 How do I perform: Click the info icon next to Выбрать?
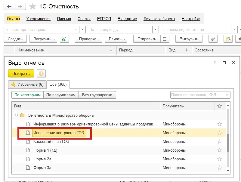click(x=41, y=73)
